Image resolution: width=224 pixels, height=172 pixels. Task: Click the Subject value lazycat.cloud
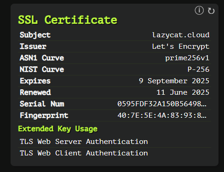click(x=181, y=35)
